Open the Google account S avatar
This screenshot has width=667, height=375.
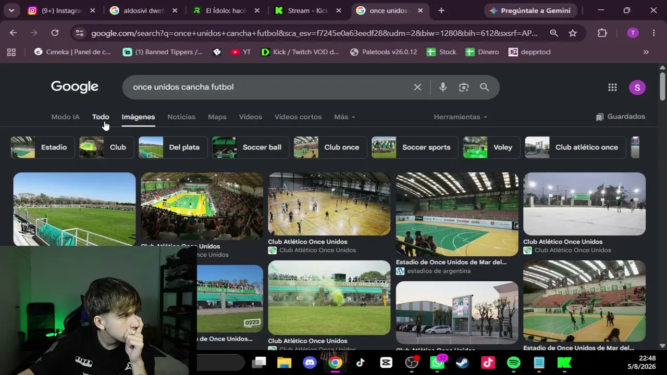coord(637,87)
